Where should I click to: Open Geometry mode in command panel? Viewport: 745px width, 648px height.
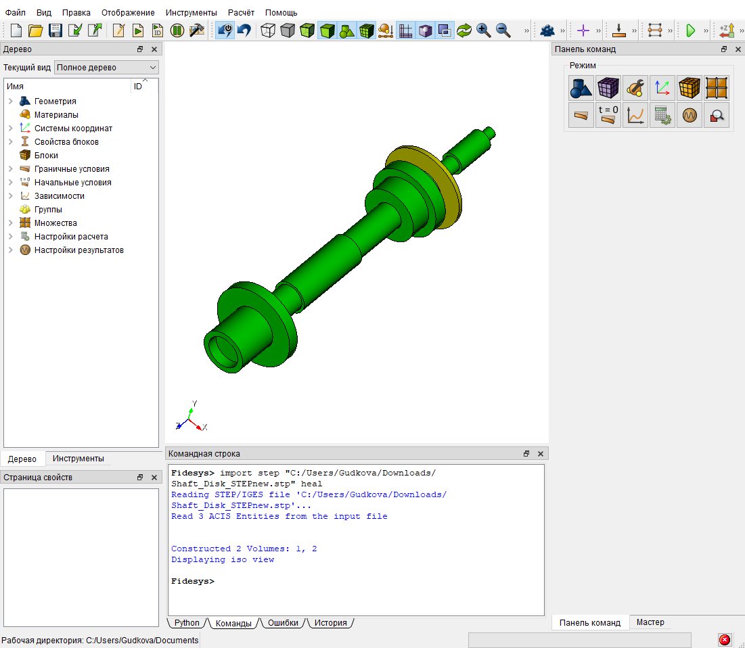(581, 88)
